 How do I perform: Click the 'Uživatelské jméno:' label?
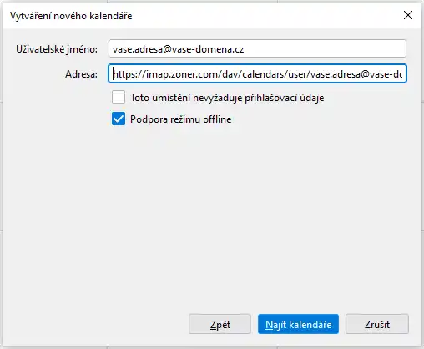click(x=57, y=49)
